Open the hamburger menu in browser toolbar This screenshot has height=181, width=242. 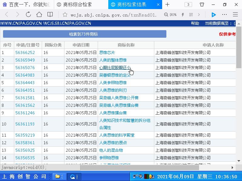pyautogui.click(x=235, y=14)
